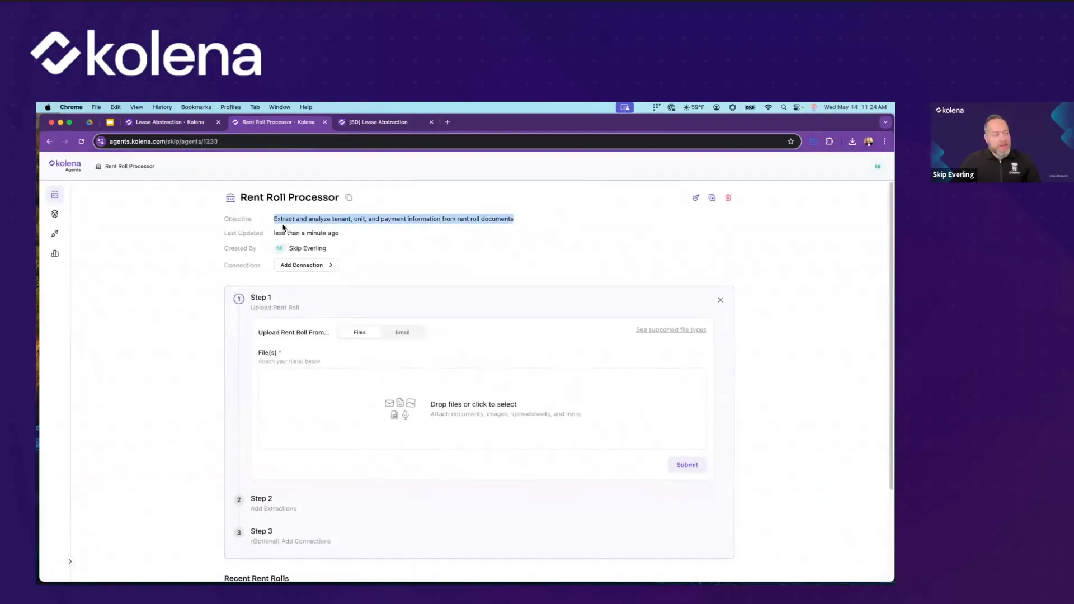Screen dimensions: 1074x604
Task: Click the Chrome profile avatar
Action: (x=869, y=141)
